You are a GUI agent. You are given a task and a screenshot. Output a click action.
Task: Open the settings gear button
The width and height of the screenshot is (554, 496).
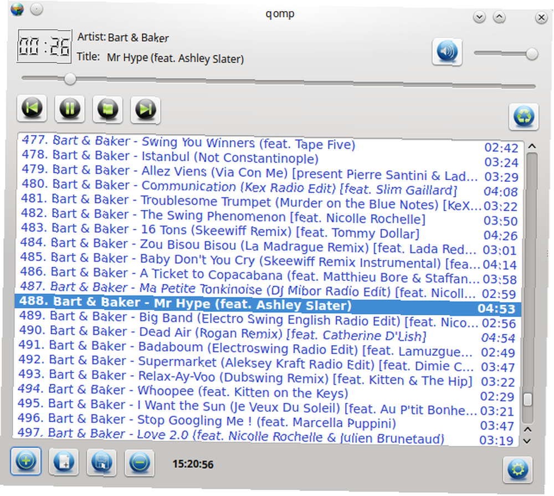(x=518, y=470)
